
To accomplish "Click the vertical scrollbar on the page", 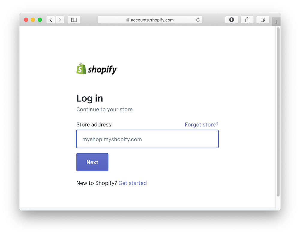I will point(278,112).
